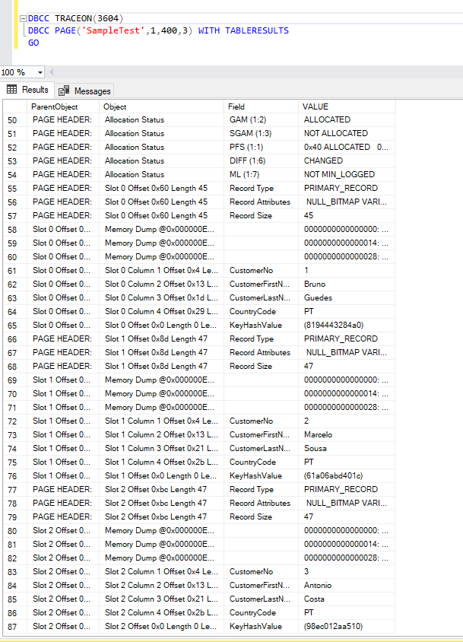Click the Messages tab icon
Viewport: 463px width, 642px height.
[x=64, y=91]
